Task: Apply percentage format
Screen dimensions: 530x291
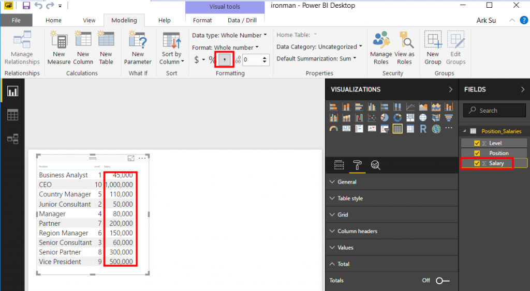Action: [x=212, y=60]
